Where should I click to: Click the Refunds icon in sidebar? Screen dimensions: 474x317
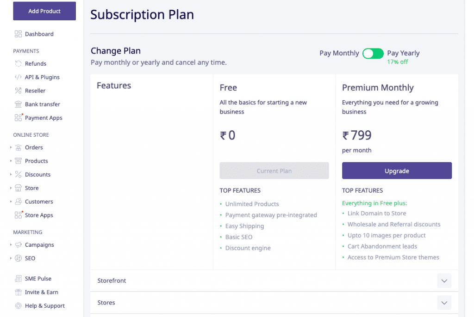(18, 63)
